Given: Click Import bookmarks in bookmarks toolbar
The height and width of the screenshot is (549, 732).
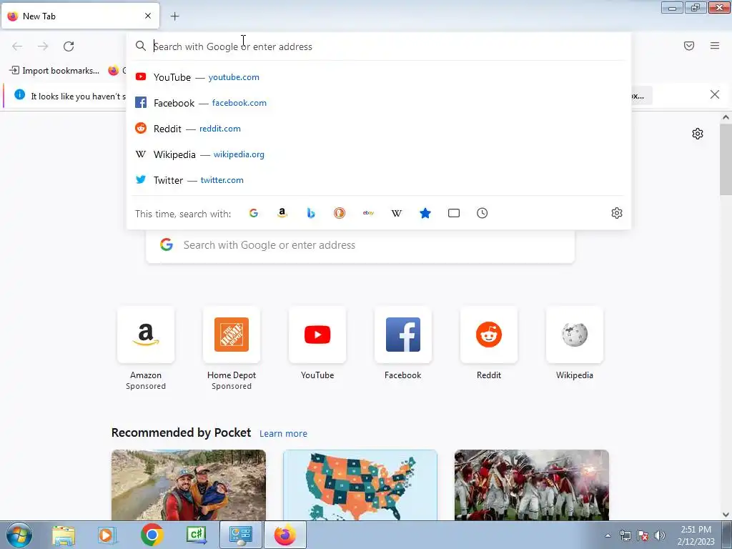Looking at the screenshot, I should pos(54,71).
